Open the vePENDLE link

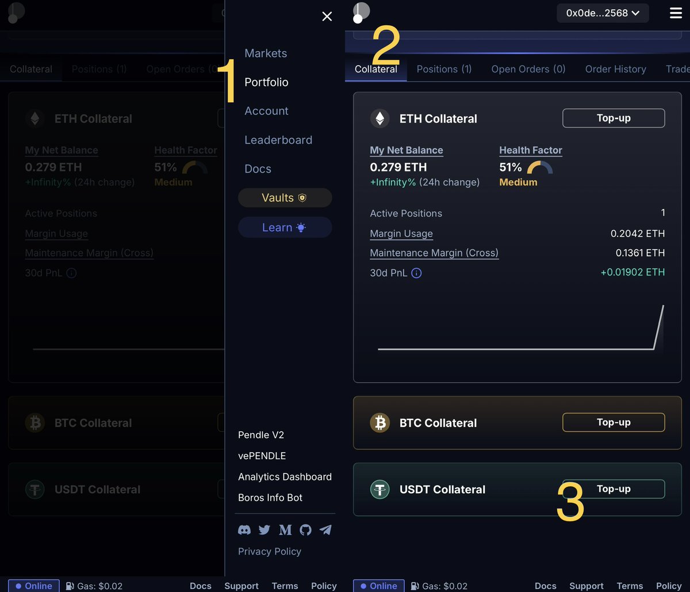262,456
